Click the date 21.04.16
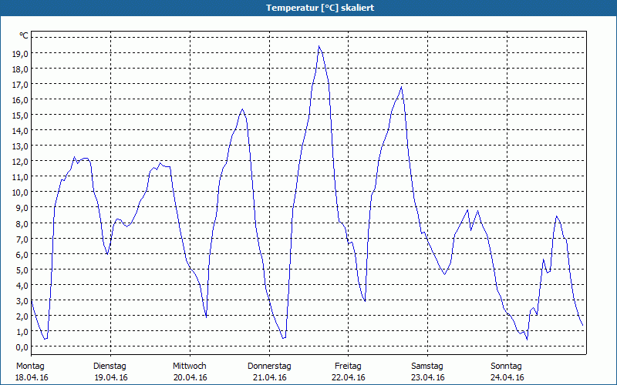The height and width of the screenshot is (385, 617). pyautogui.click(x=269, y=377)
